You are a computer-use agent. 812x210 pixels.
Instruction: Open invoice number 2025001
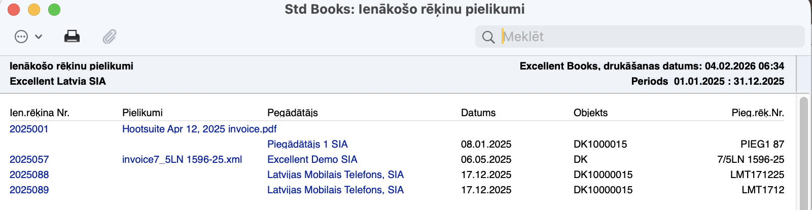29,129
